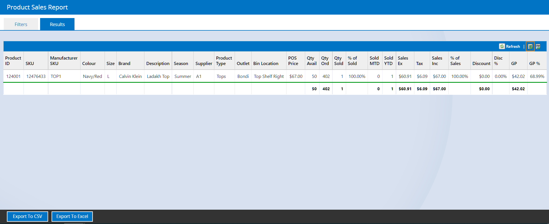Sort by the Product ID column header

(x=13, y=61)
